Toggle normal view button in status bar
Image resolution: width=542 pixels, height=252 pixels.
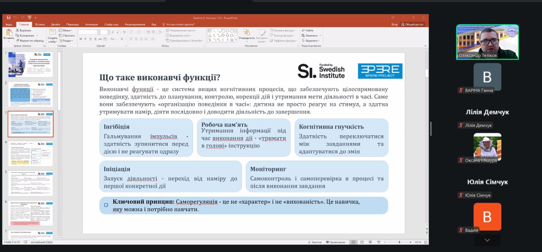coord(353,242)
